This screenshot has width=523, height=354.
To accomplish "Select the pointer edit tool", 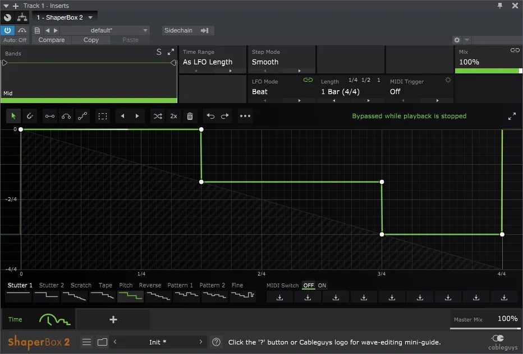I will [13, 116].
